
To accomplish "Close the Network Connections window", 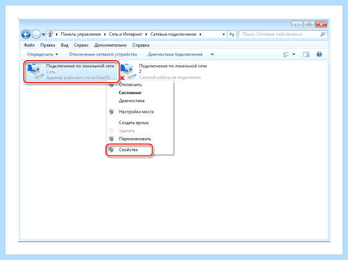I will [x=321, y=24].
